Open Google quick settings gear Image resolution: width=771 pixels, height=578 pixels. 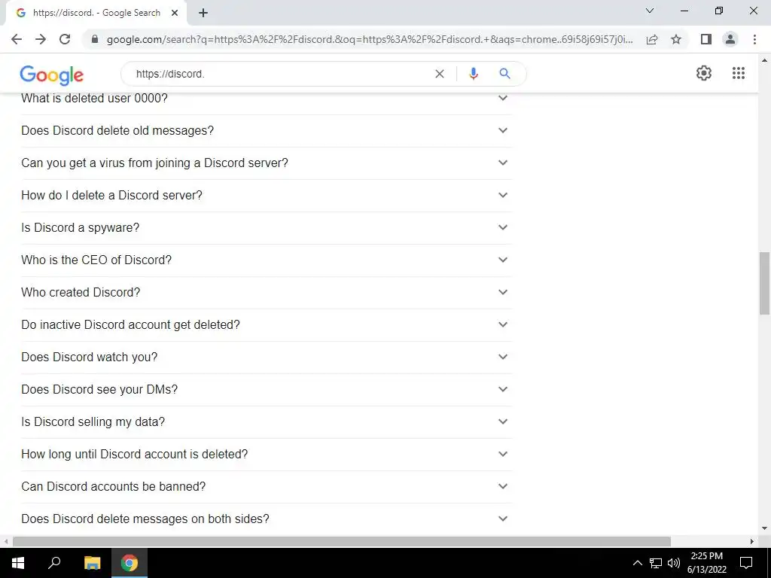[x=704, y=73]
